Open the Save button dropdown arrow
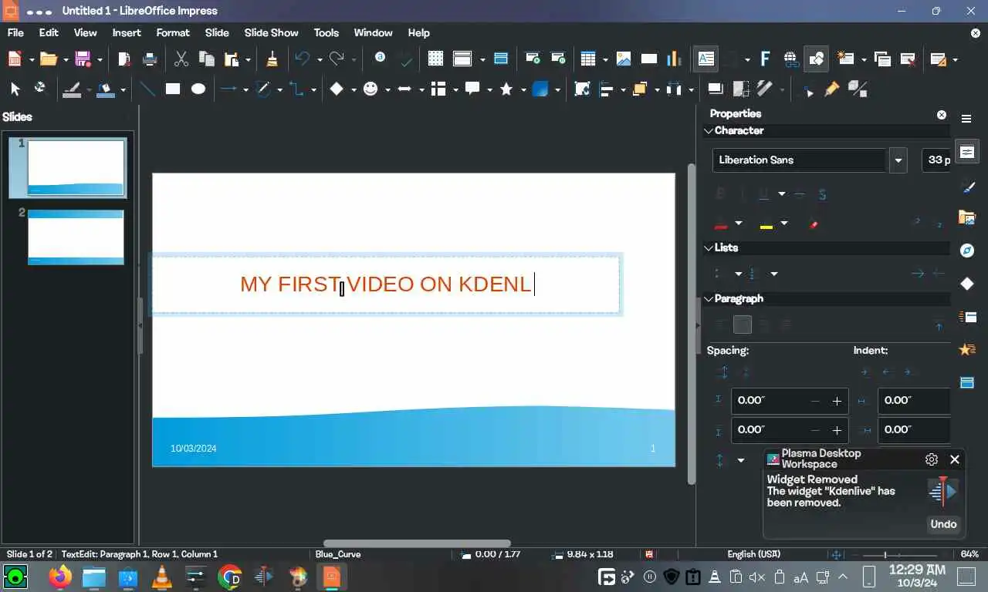This screenshot has height=592, width=988. (x=100, y=59)
